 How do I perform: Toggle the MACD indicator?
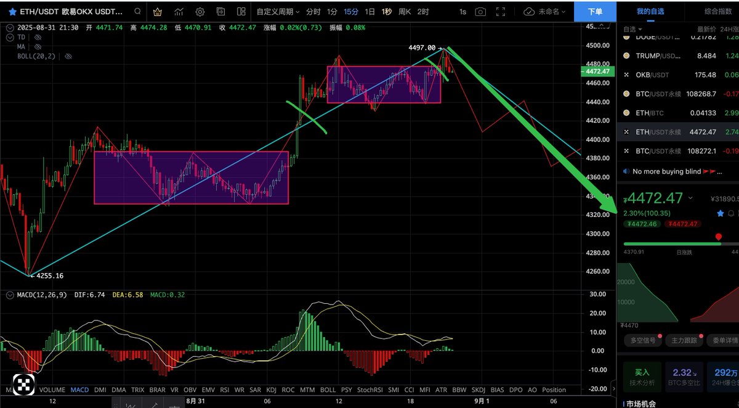[x=79, y=390]
